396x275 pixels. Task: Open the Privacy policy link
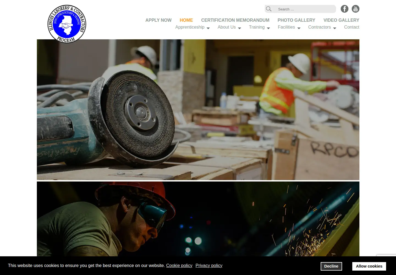coord(209,265)
